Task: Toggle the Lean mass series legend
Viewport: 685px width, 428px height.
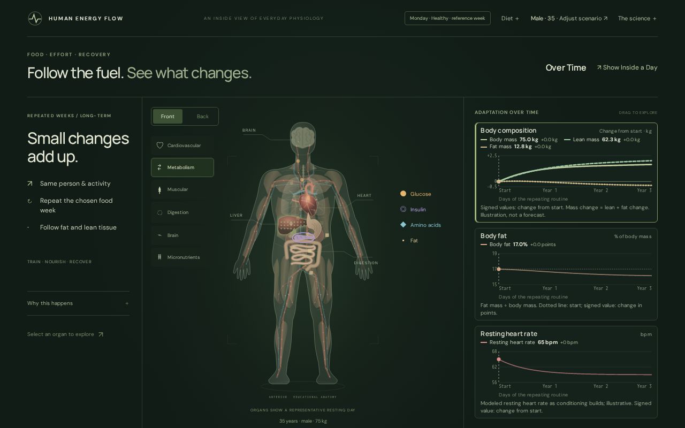Action: coord(602,140)
